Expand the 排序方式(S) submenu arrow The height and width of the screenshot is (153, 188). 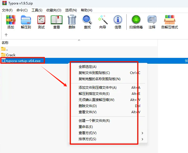142,139
